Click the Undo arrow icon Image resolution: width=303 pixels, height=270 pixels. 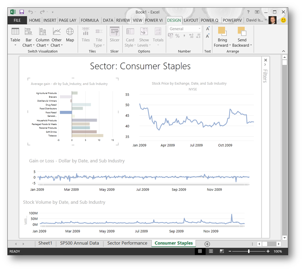pyautogui.click(x=30, y=12)
